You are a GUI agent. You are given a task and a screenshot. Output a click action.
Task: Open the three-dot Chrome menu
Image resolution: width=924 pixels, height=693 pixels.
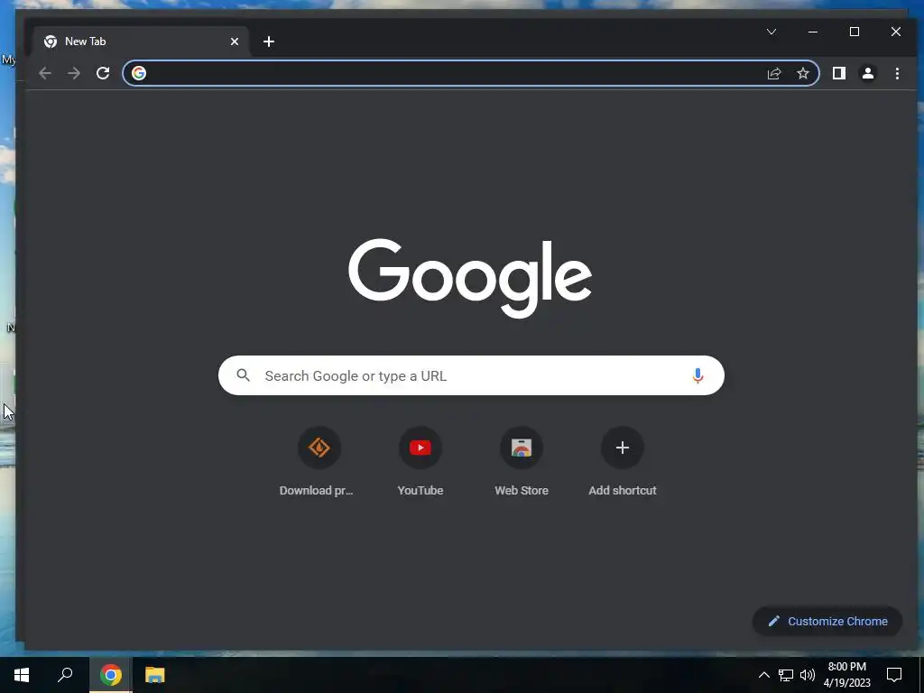pyautogui.click(x=897, y=73)
